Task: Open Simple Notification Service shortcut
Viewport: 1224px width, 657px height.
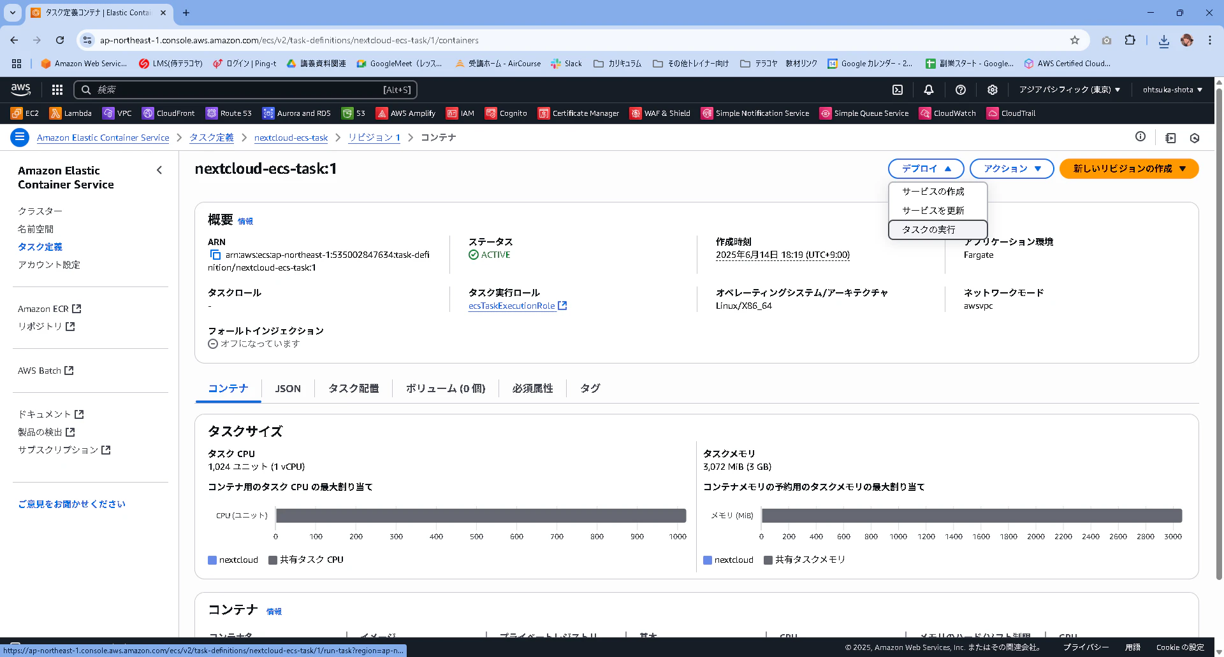Action: click(755, 113)
